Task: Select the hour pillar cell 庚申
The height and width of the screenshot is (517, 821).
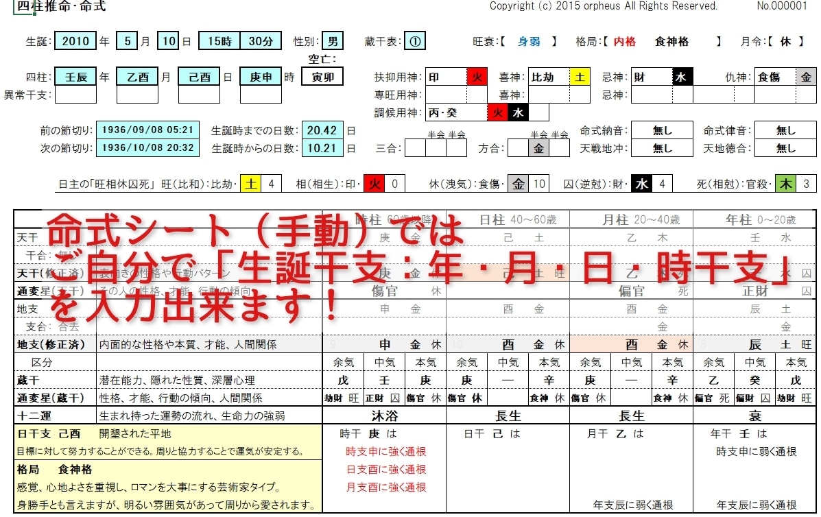Action: coord(261,77)
